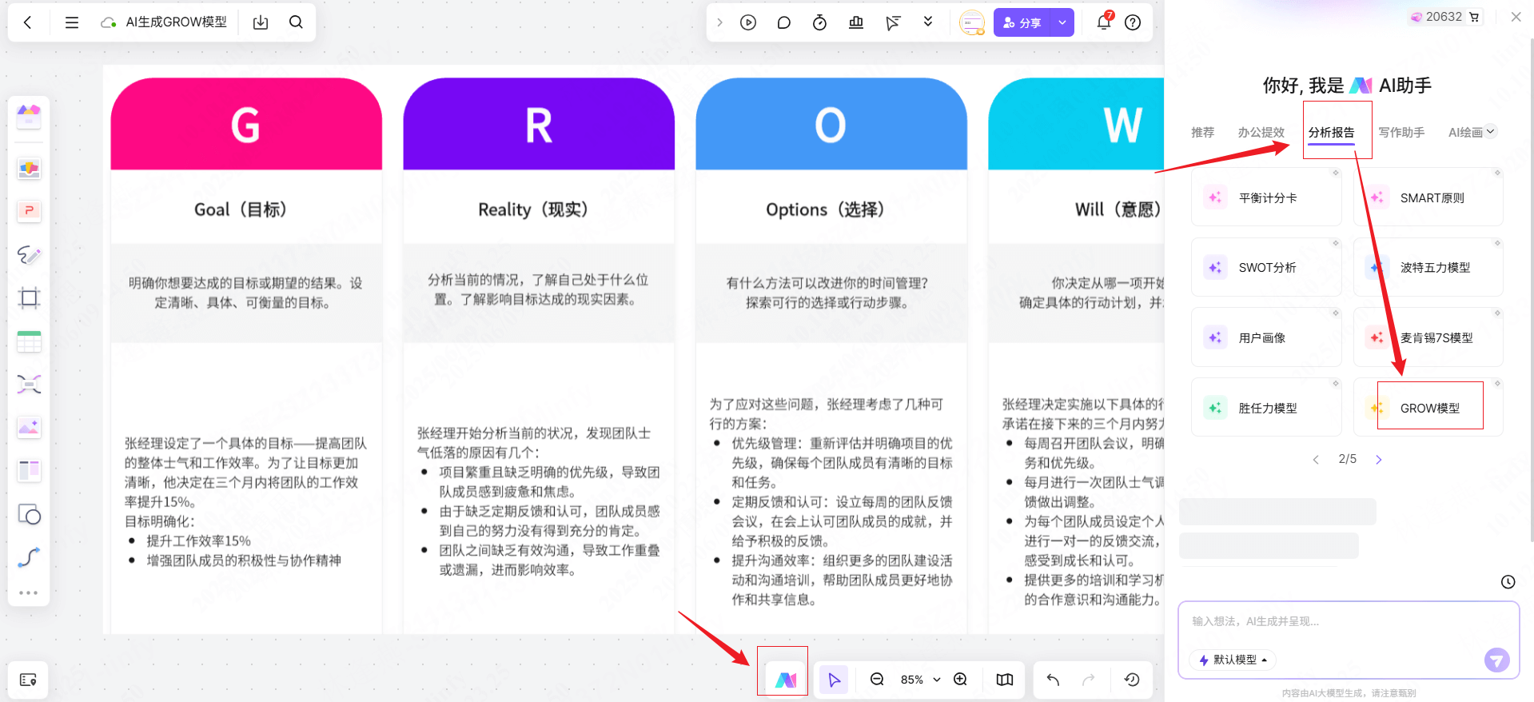Go to next template page
This screenshot has height=702, width=1534.
coord(1378,459)
